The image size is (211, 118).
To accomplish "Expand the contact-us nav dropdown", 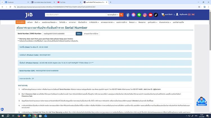I will pyautogui.click(x=136, y=22).
